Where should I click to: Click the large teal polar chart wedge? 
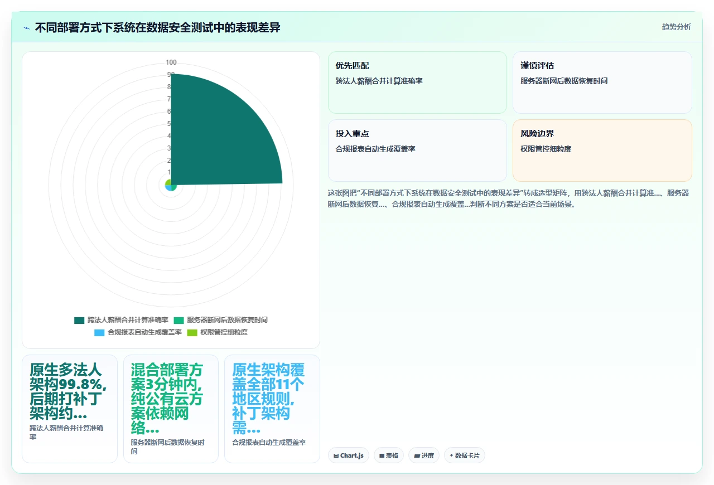pyautogui.click(x=218, y=139)
